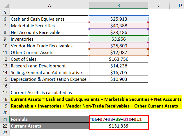Image resolution: width=184 pixels, height=136 pixels.
Task: Click the $3,956 value cell
Action: [x=118, y=39]
